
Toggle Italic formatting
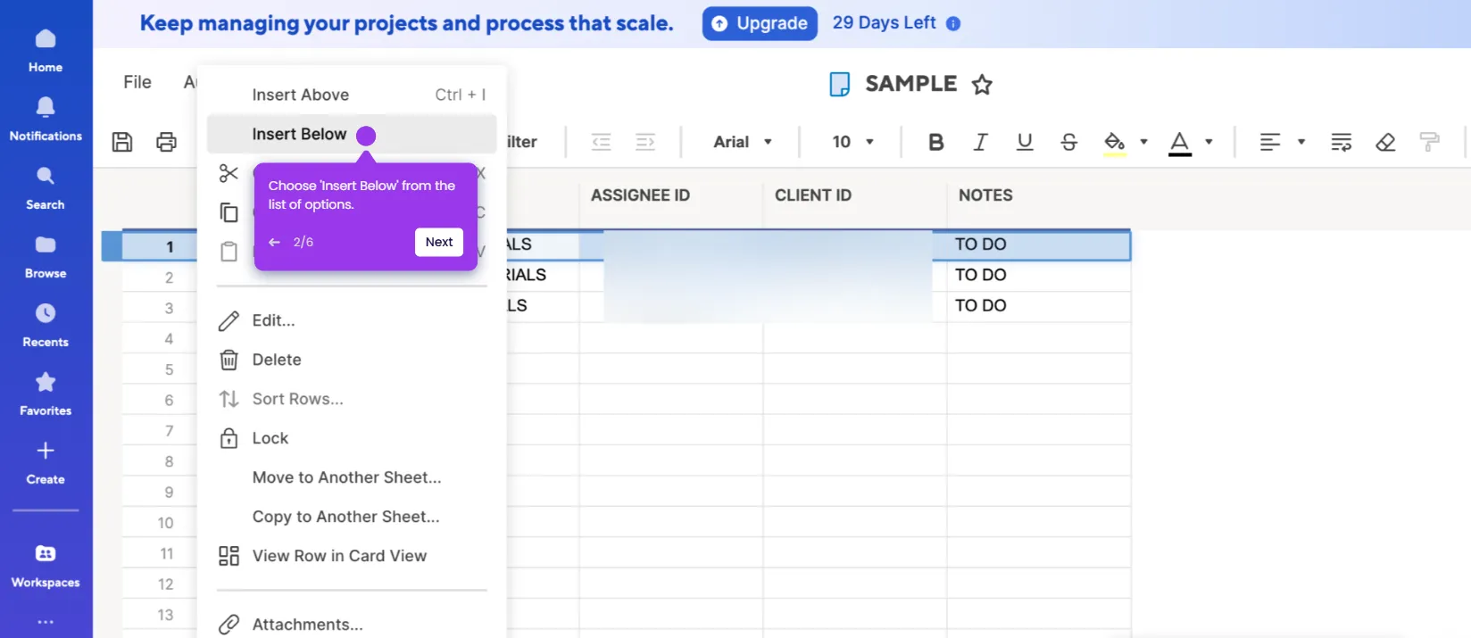pos(980,142)
